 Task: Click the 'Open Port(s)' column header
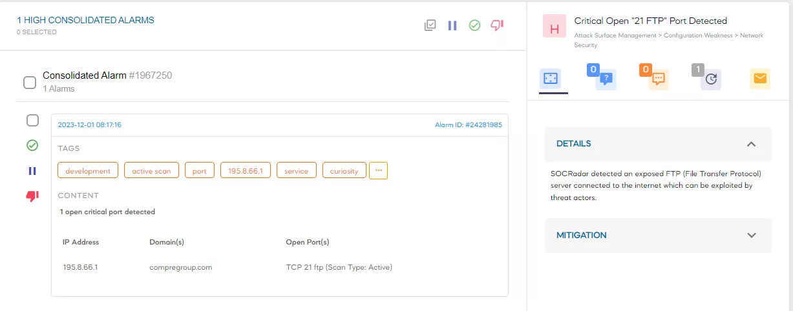pyautogui.click(x=308, y=242)
